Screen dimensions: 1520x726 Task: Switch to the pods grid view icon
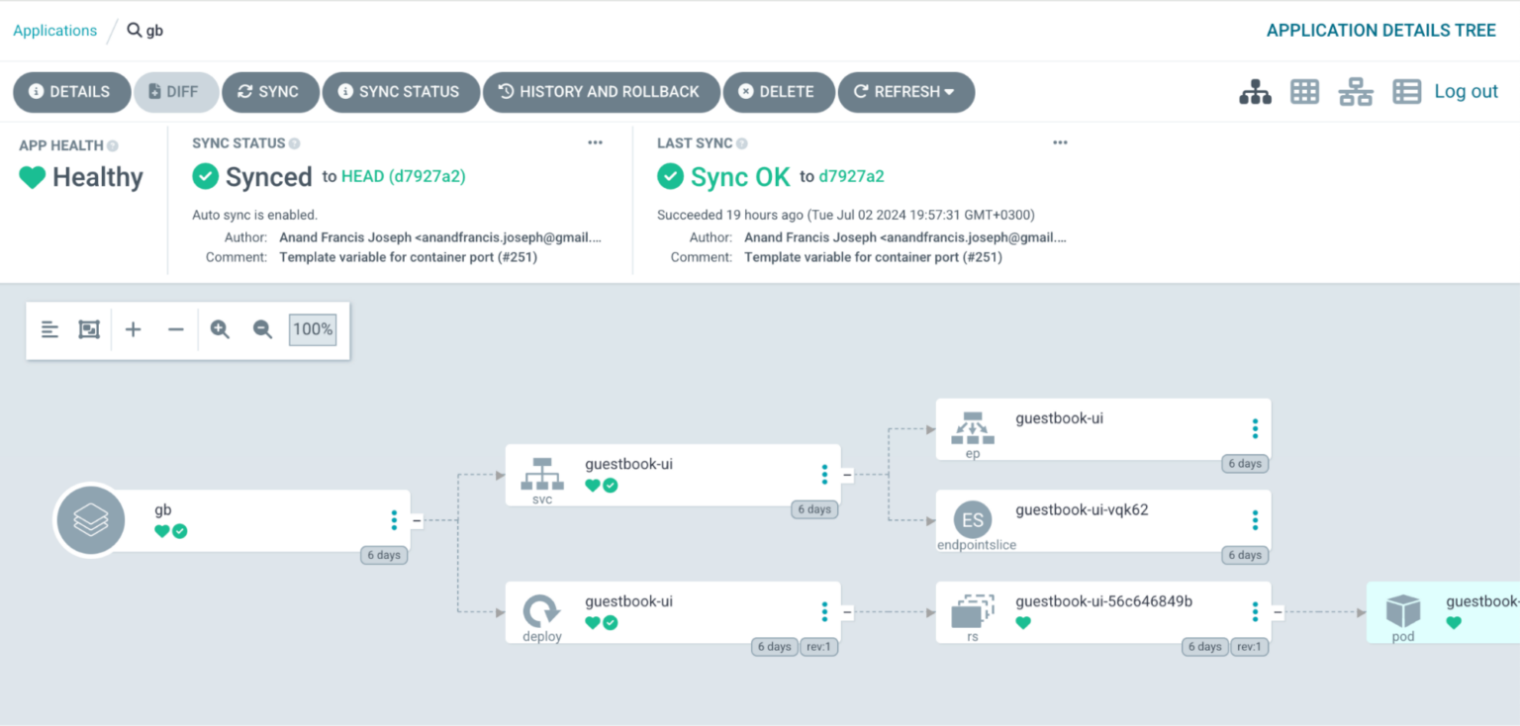(1304, 91)
